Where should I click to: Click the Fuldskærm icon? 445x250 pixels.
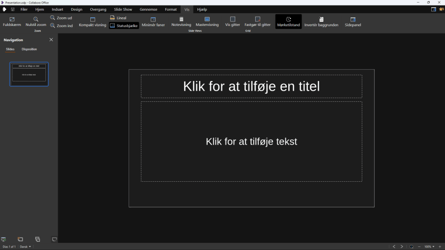tap(12, 19)
